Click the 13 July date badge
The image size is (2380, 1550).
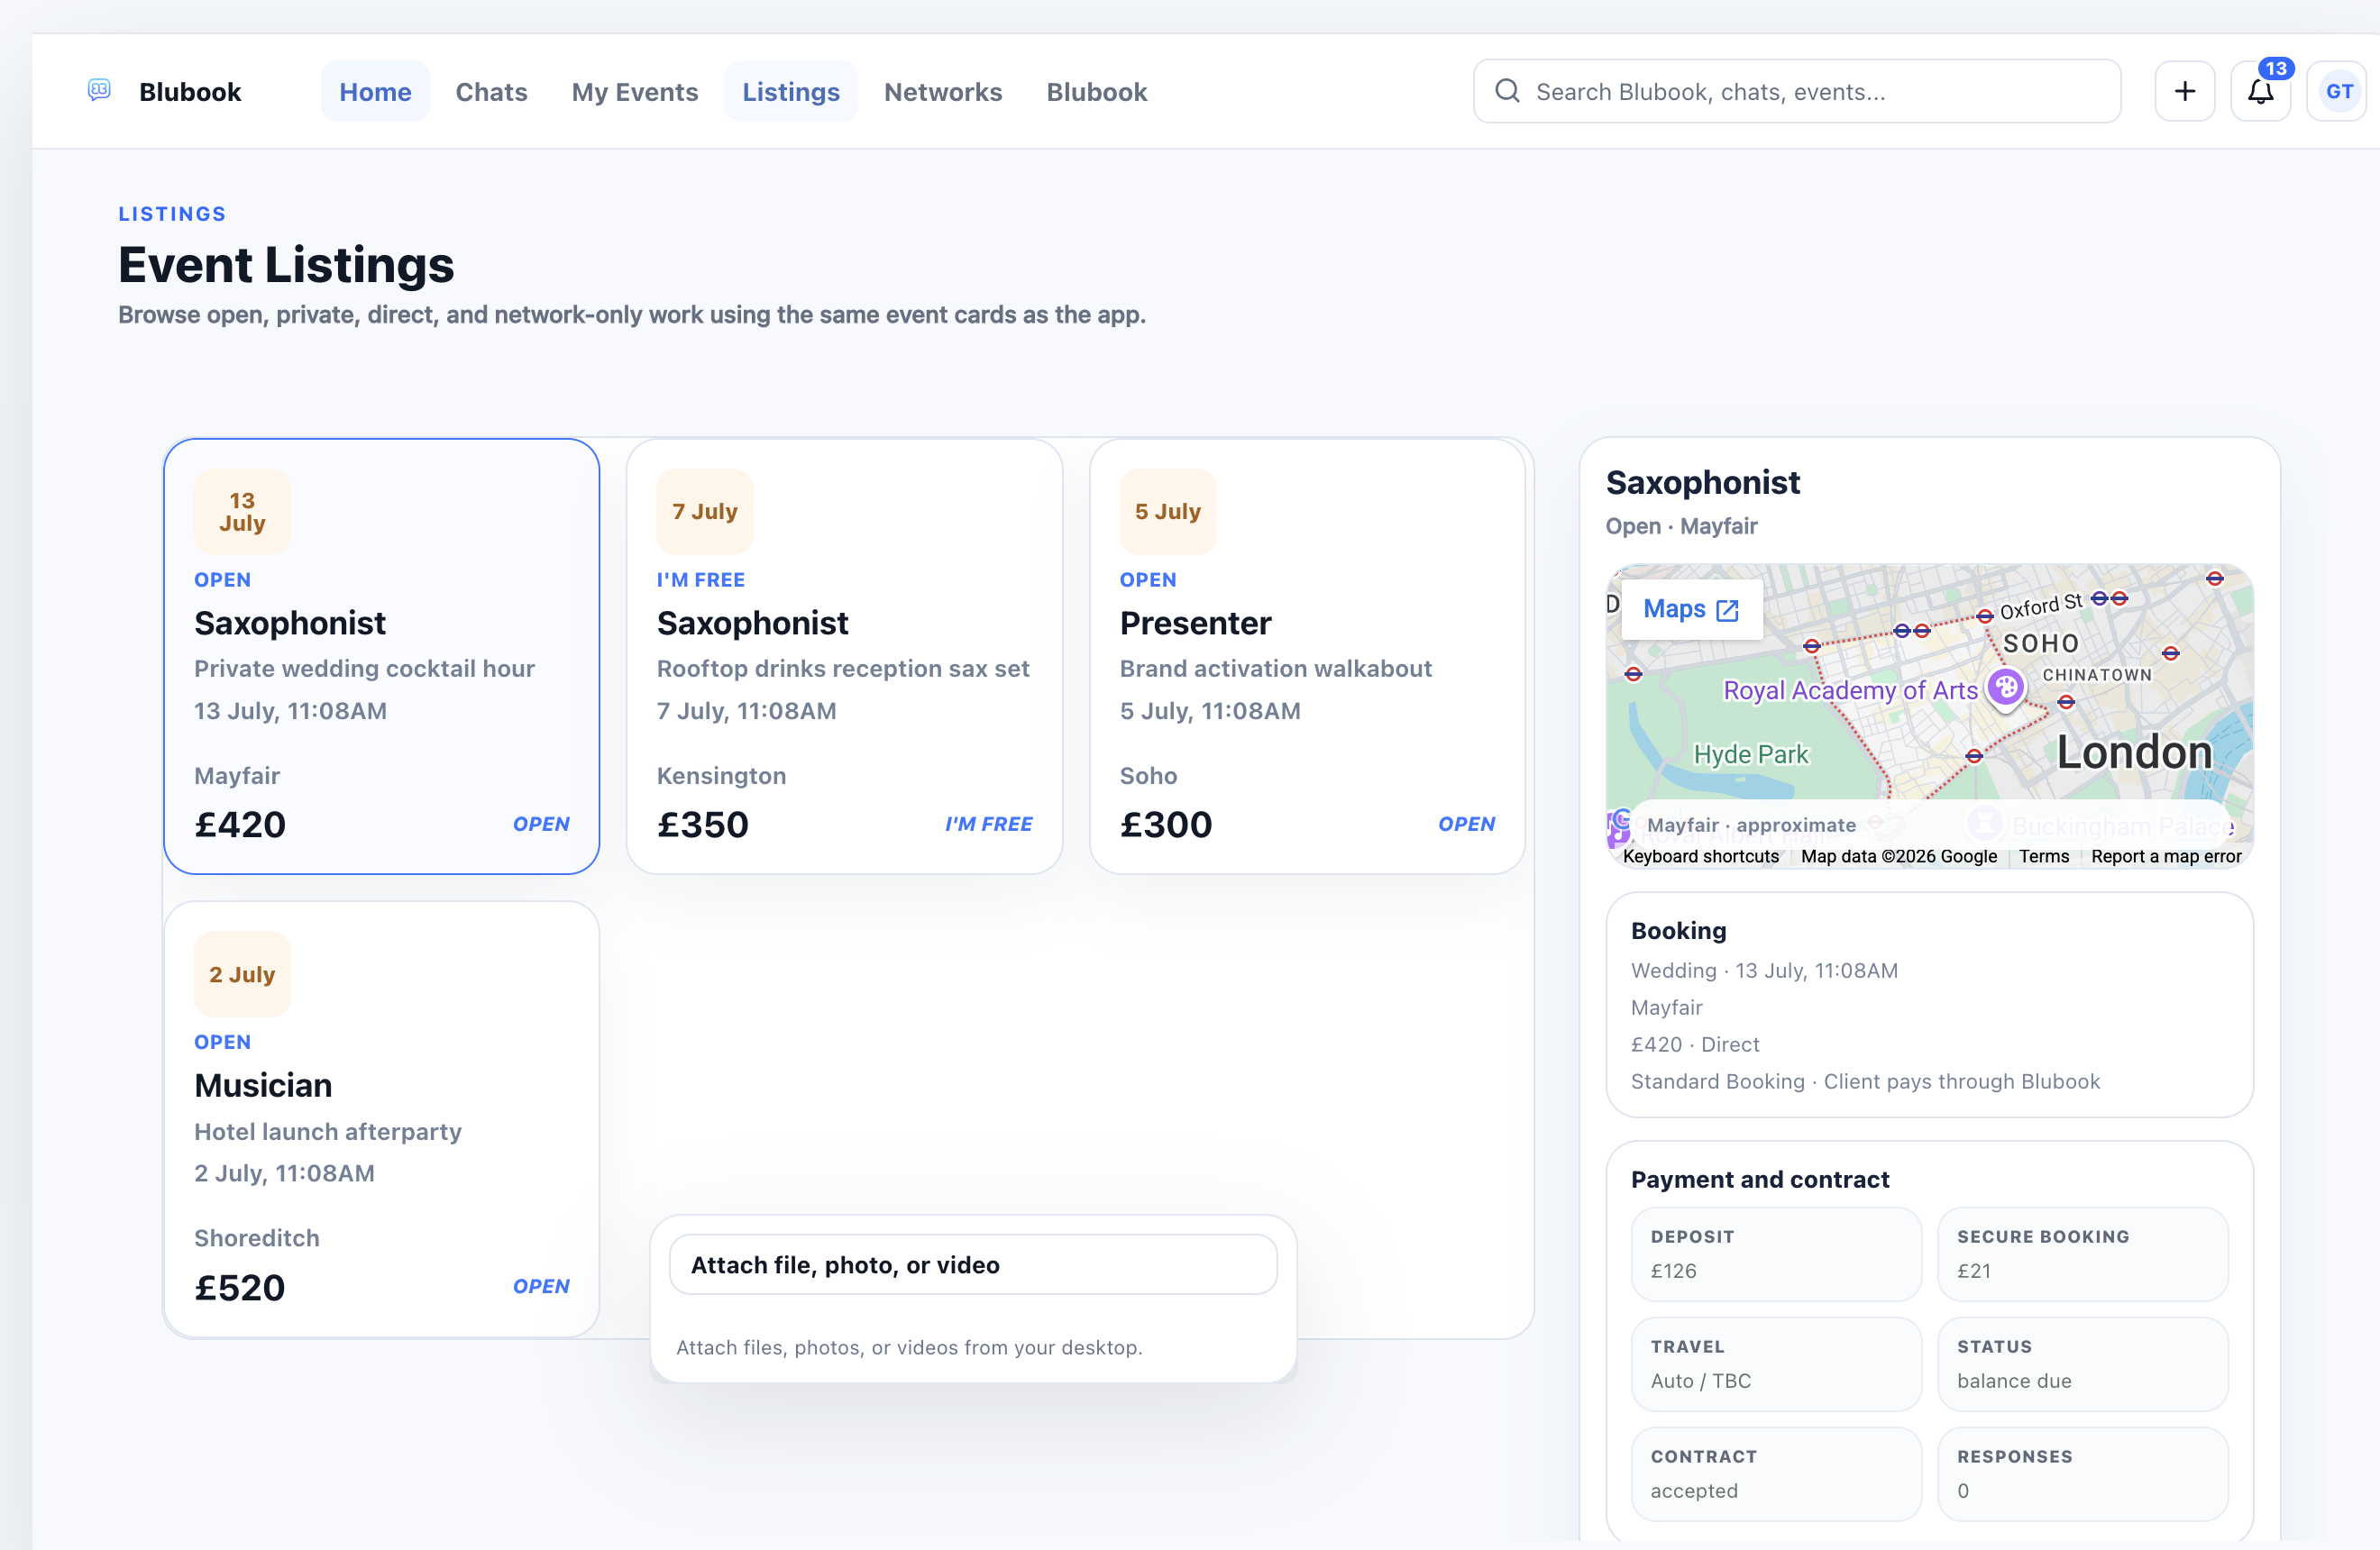(242, 511)
